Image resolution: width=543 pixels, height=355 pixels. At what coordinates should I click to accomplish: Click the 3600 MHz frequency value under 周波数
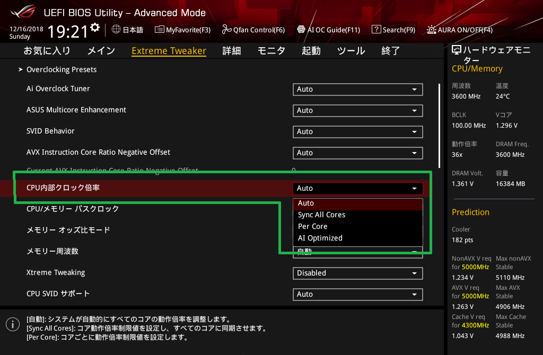pos(466,96)
